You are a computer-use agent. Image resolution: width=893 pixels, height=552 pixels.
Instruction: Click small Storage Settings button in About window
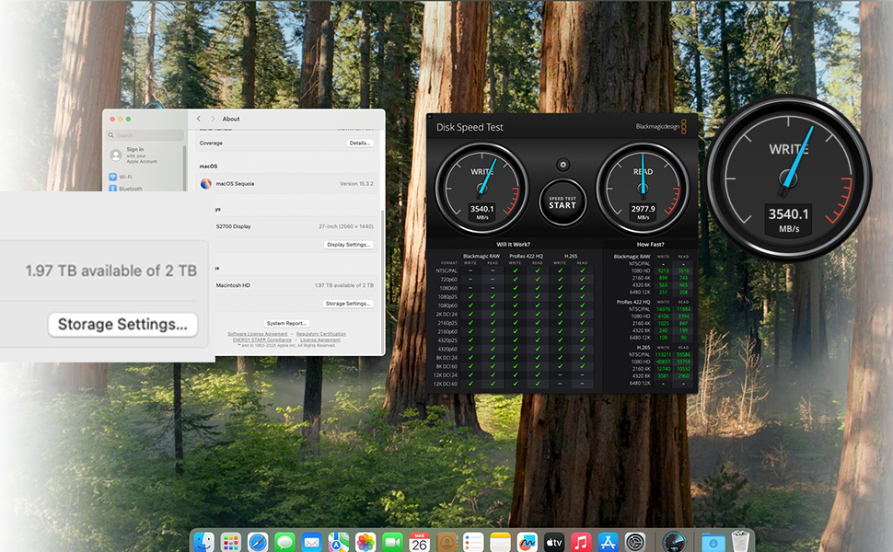[x=349, y=304]
